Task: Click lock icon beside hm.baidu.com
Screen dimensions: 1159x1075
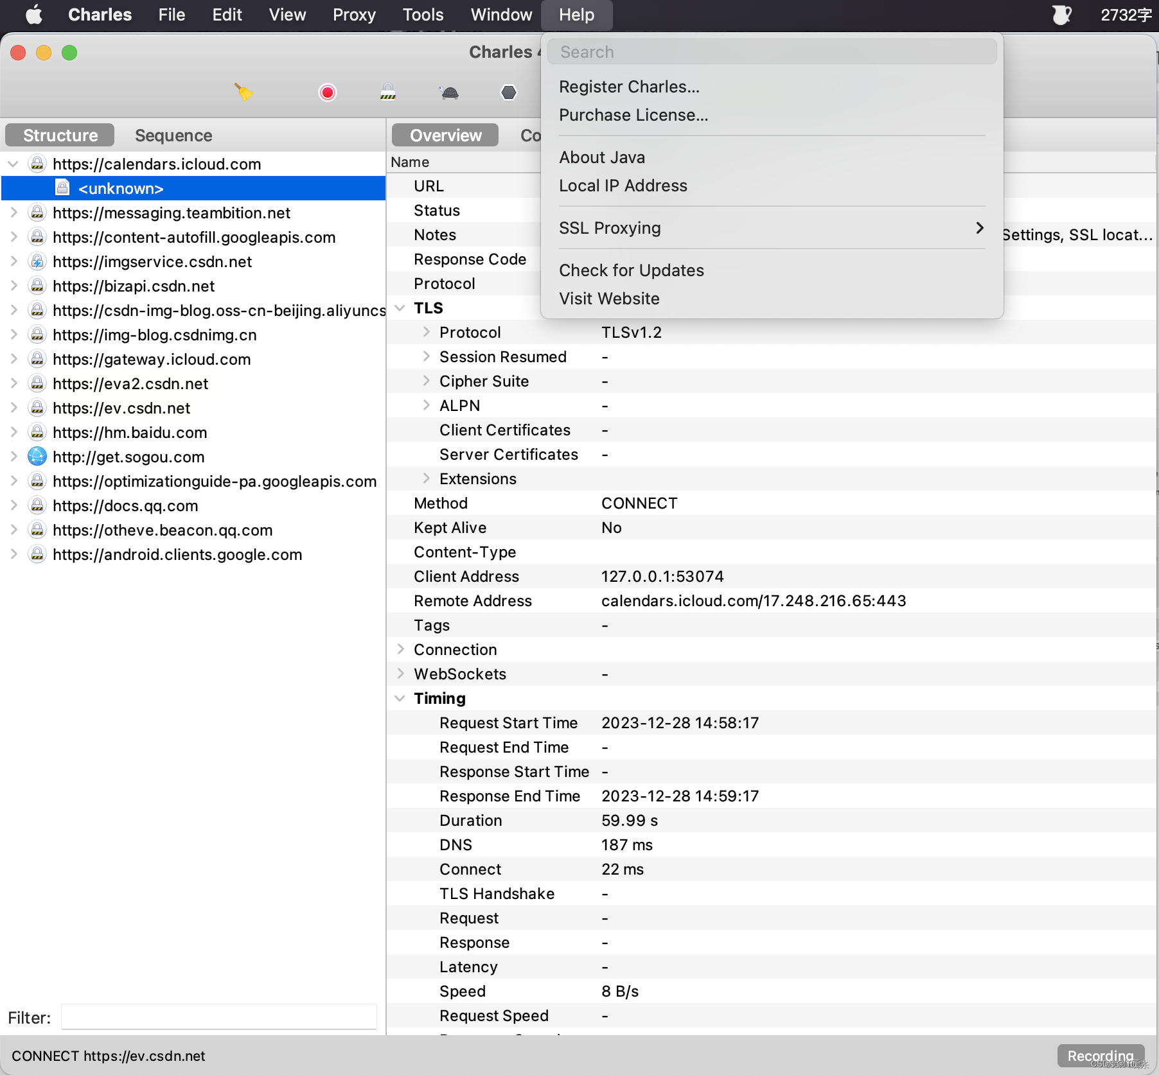Action: click(x=37, y=432)
